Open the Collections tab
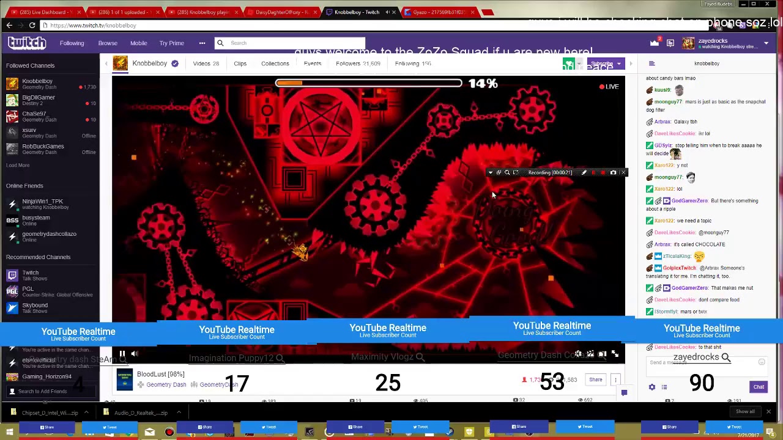The image size is (783, 440). tap(275, 64)
